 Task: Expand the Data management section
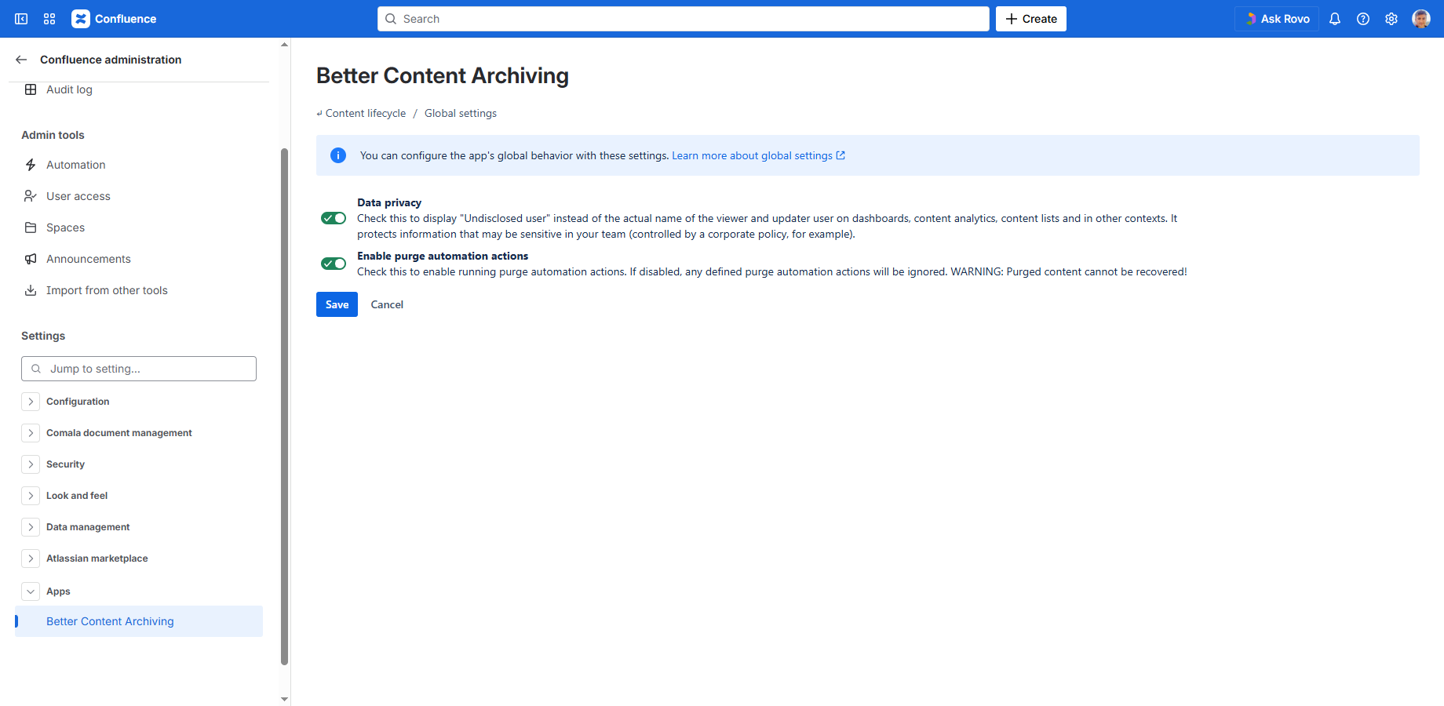[31, 527]
